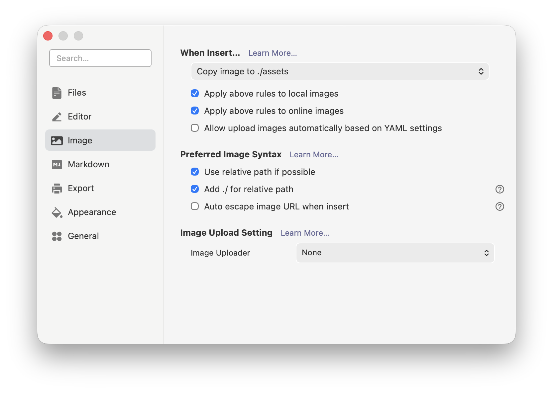Open the Copy image to ./assets dropdown
Image resolution: width=553 pixels, height=393 pixels.
click(340, 71)
